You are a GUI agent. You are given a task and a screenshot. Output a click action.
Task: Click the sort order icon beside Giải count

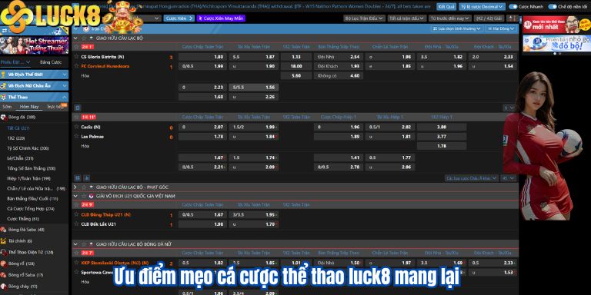512,18
